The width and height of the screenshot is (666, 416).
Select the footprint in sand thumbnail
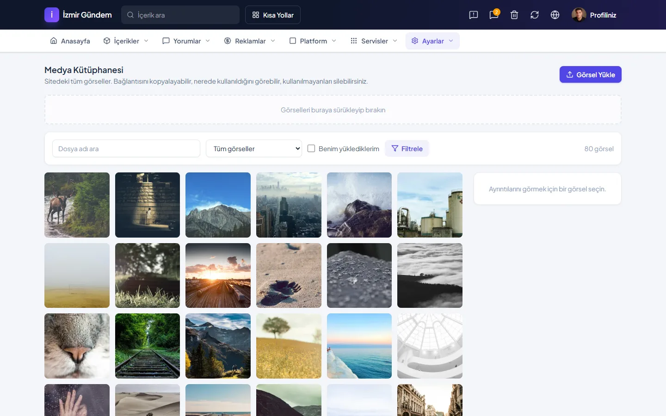289,275
